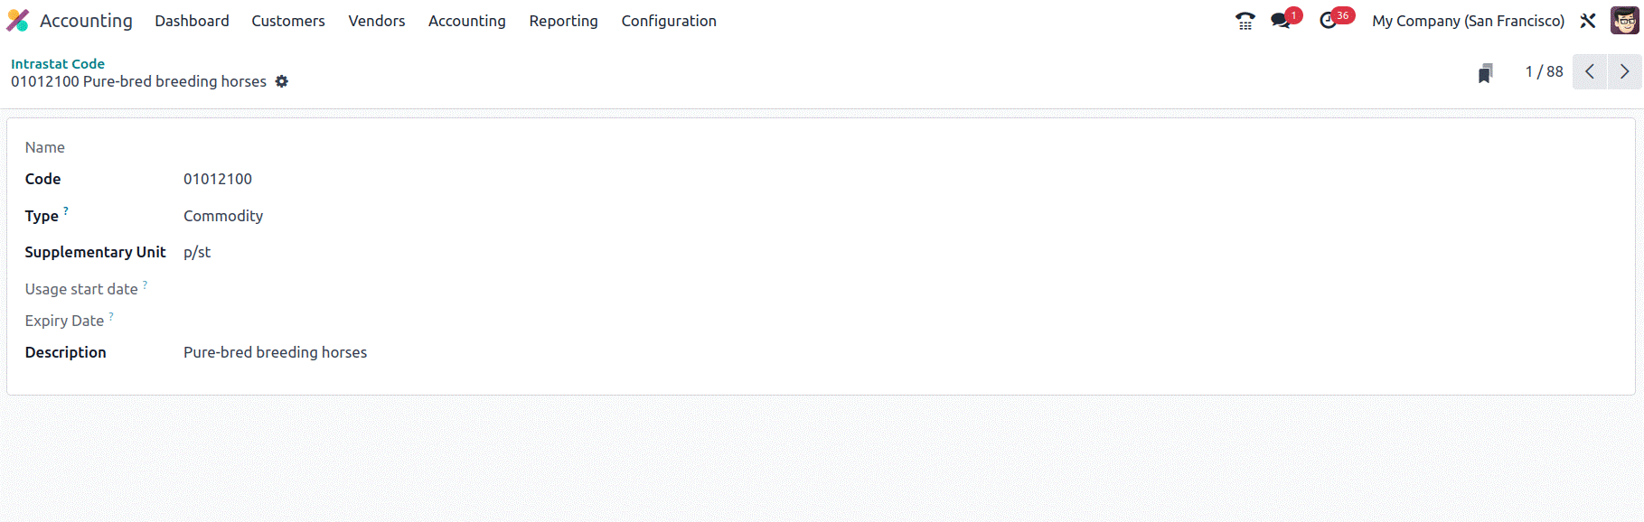1644x522 pixels.
Task: Click the Code field value 01012100
Action: pos(218,179)
